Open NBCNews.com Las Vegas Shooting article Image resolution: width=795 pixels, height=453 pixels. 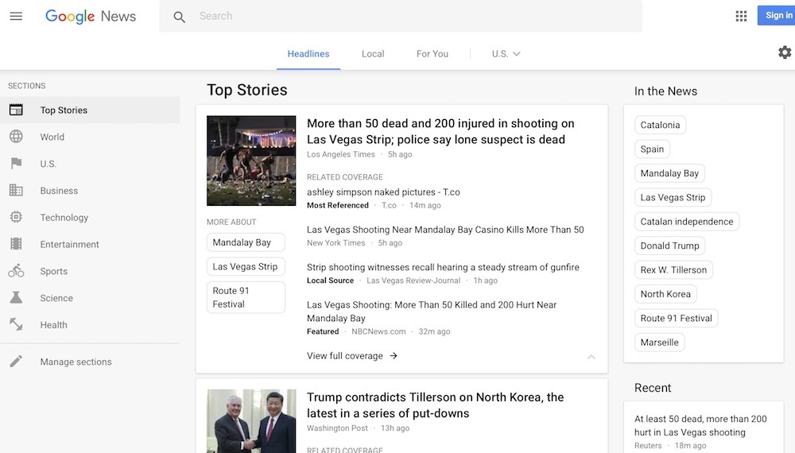tap(432, 311)
